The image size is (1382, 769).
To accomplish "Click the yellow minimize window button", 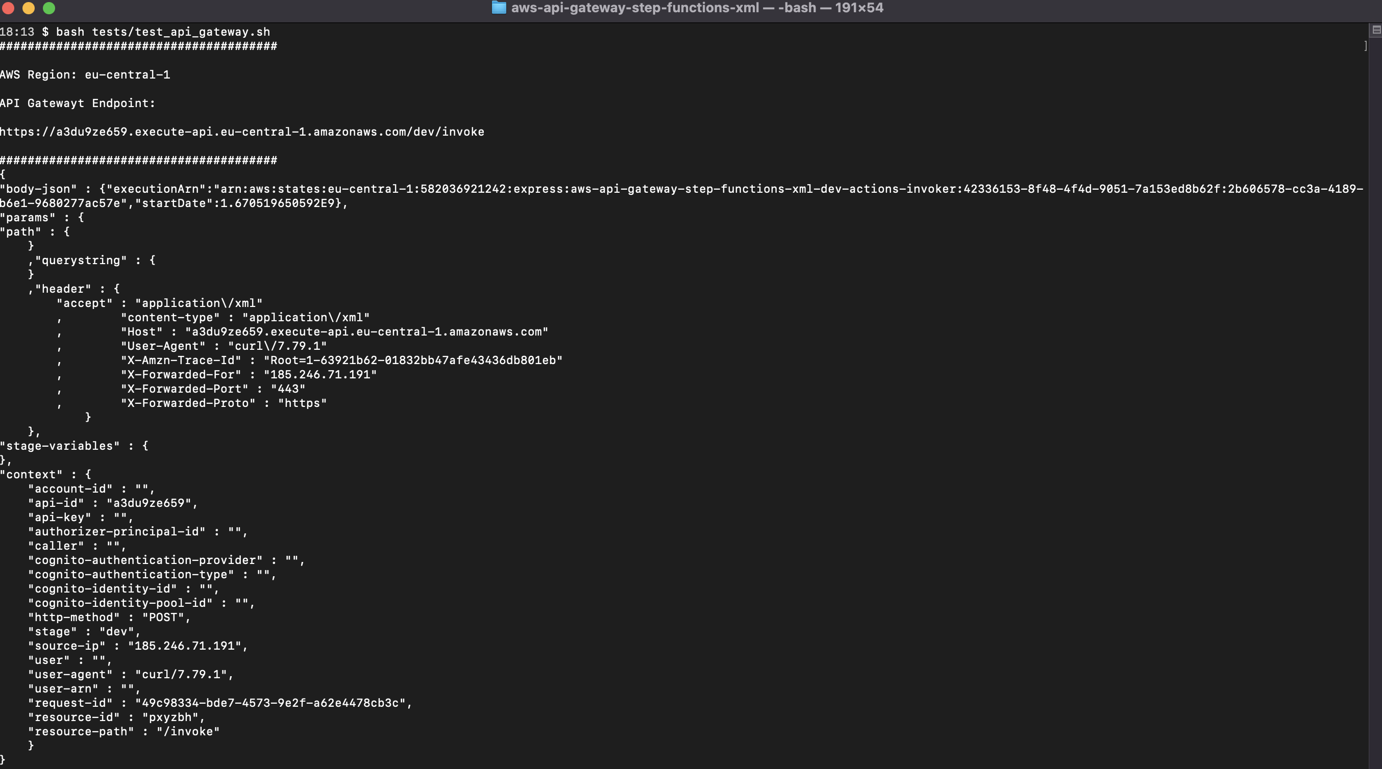I will 29,8.
